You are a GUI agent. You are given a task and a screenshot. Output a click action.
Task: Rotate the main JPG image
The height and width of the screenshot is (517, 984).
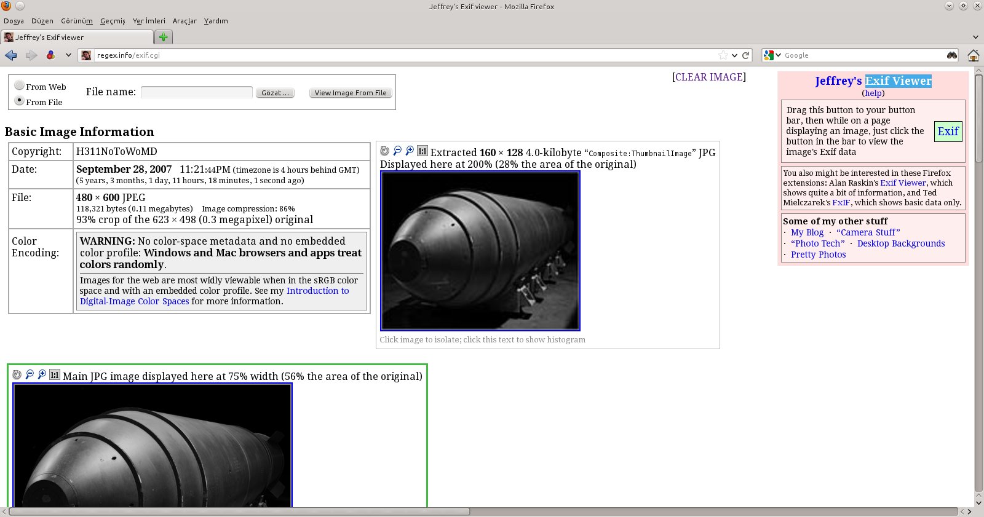click(17, 374)
